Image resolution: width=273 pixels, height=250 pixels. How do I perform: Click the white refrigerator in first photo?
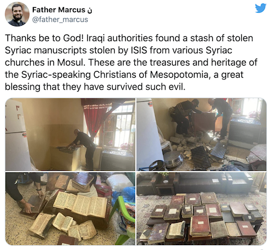(17, 135)
